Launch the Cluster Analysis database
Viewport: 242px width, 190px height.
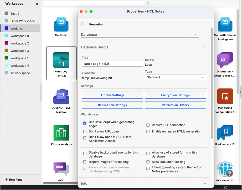coord(61,132)
